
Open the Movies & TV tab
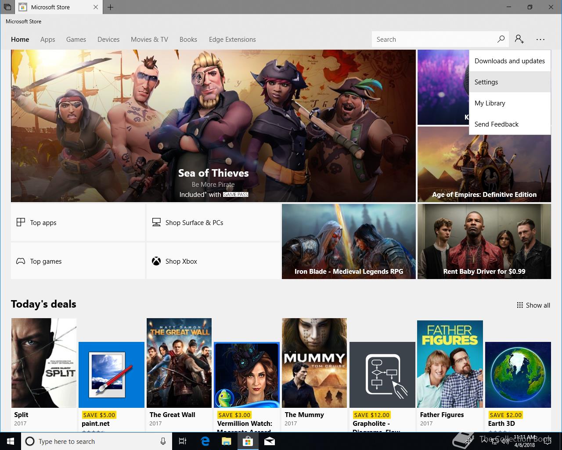(149, 39)
